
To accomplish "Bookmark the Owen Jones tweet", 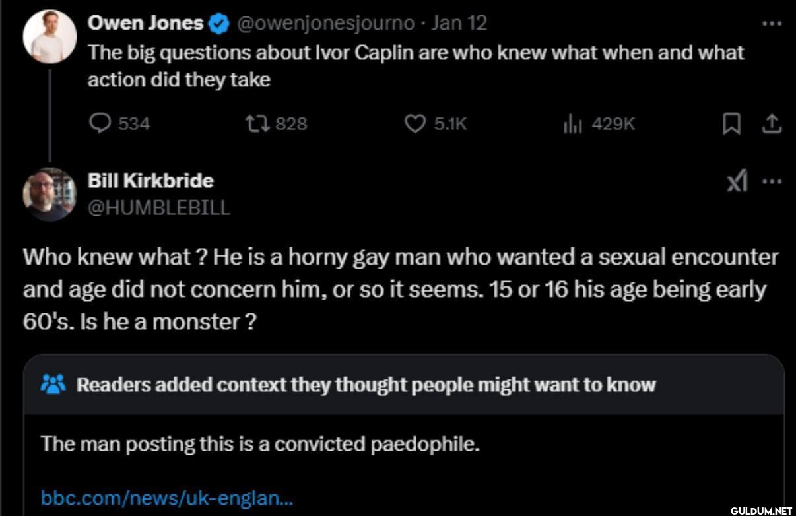I will click(731, 124).
